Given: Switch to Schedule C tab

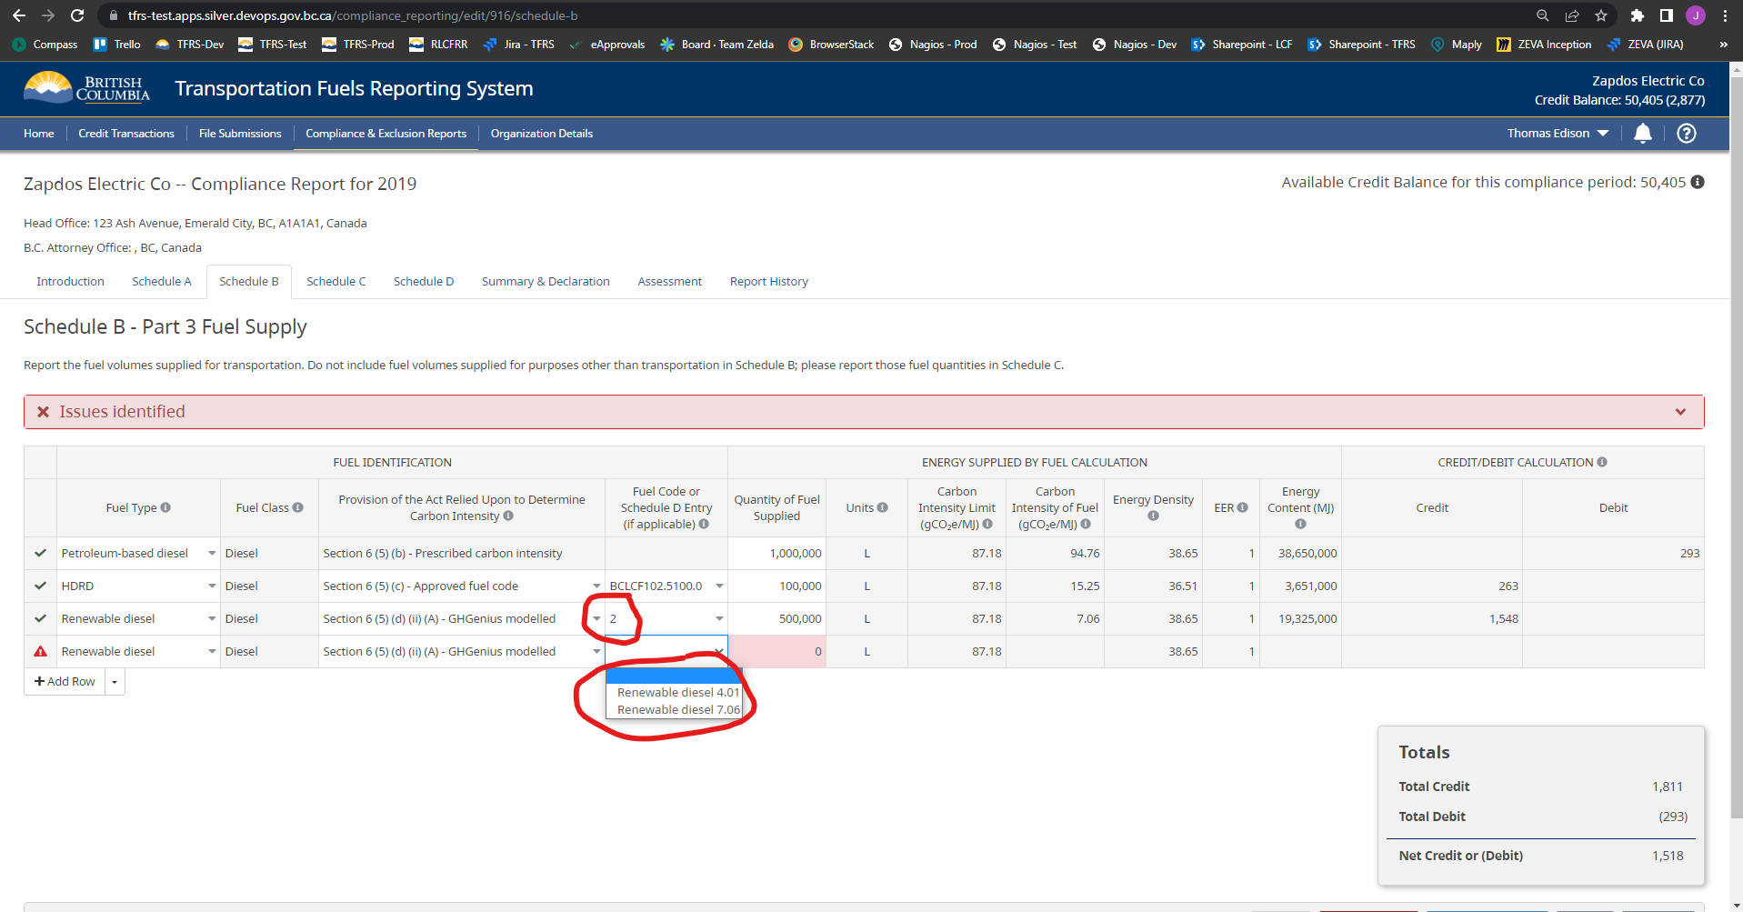Looking at the screenshot, I should (336, 282).
